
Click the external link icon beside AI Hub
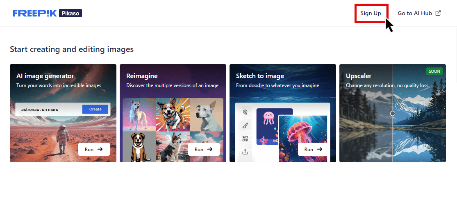point(438,13)
